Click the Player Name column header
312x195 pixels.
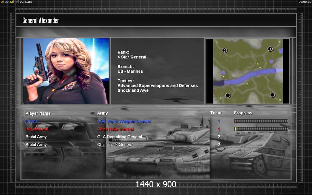tap(38, 113)
